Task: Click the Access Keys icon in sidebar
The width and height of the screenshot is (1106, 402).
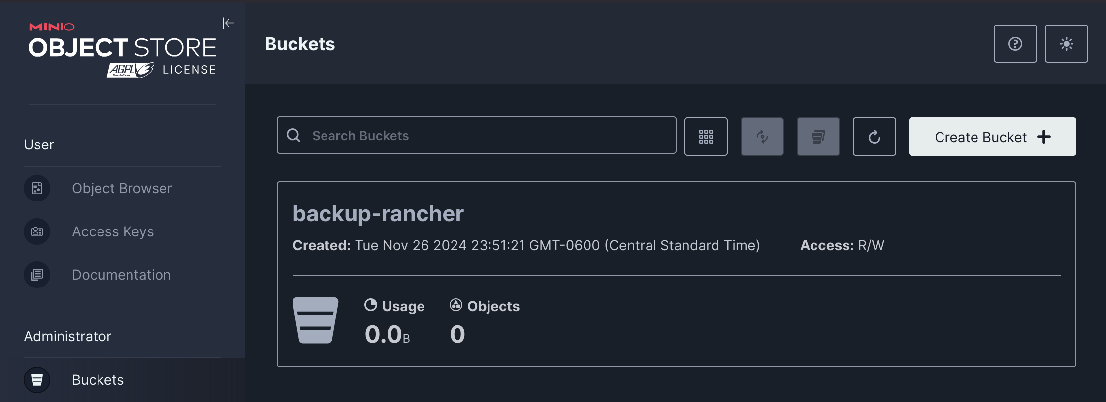Action: click(37, 231)
